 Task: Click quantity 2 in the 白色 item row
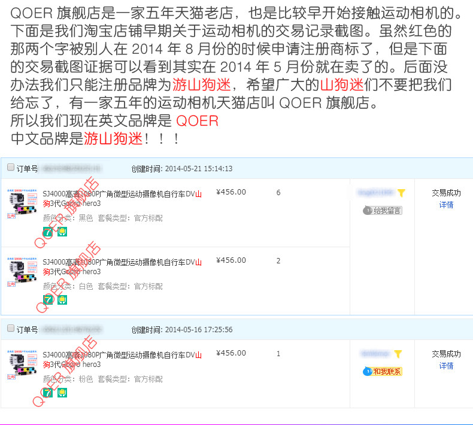pyautogui.click(x=278, y=260)
